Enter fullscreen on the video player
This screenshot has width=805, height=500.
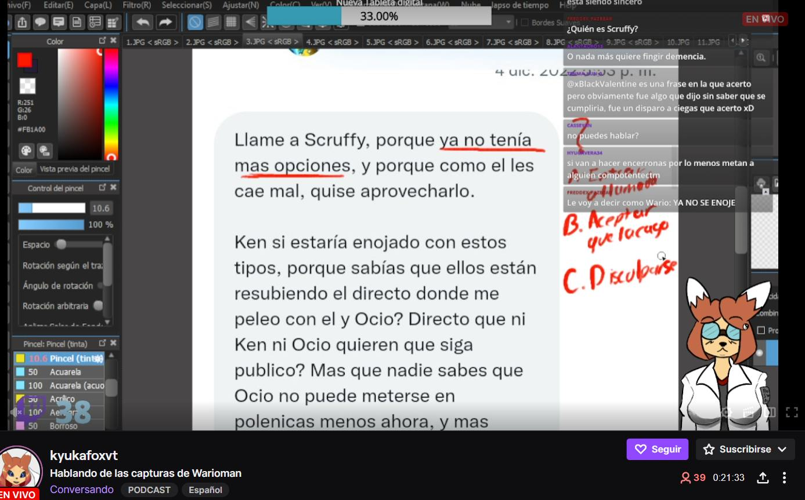pyautogui.click(x=792, y=413)
